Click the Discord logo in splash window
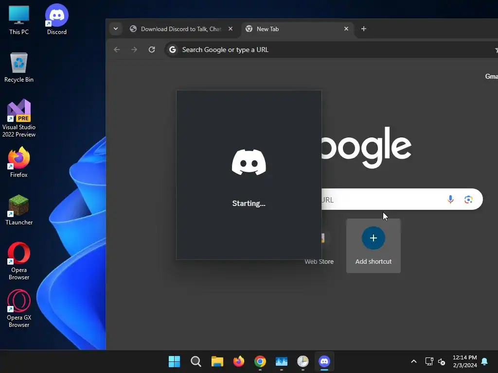The image size is (498, 373). [249, 162]
